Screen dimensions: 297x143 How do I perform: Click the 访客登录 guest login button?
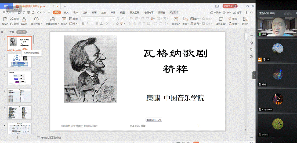(x=230, y=6)
